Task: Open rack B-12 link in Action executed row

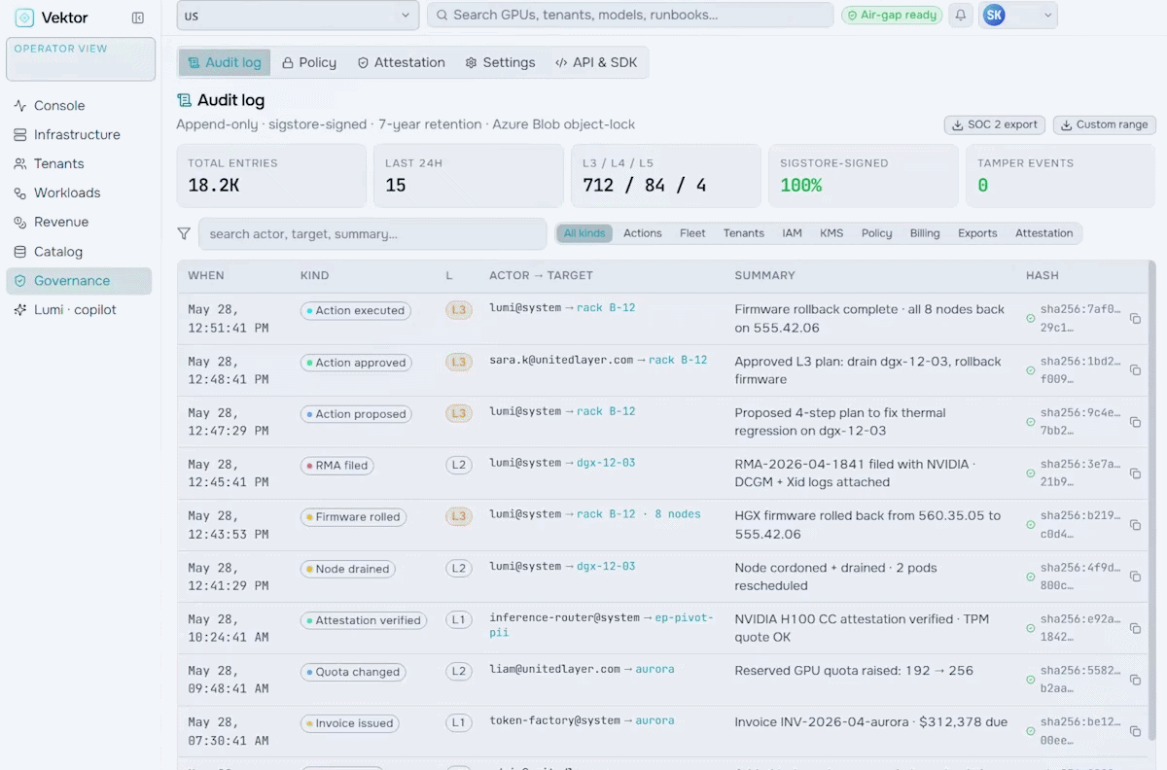Action: pyautogui.click(x=606, y=308)
